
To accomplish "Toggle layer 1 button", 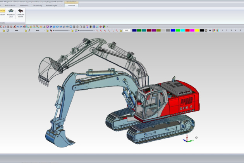I will click(x=222, y=30).
